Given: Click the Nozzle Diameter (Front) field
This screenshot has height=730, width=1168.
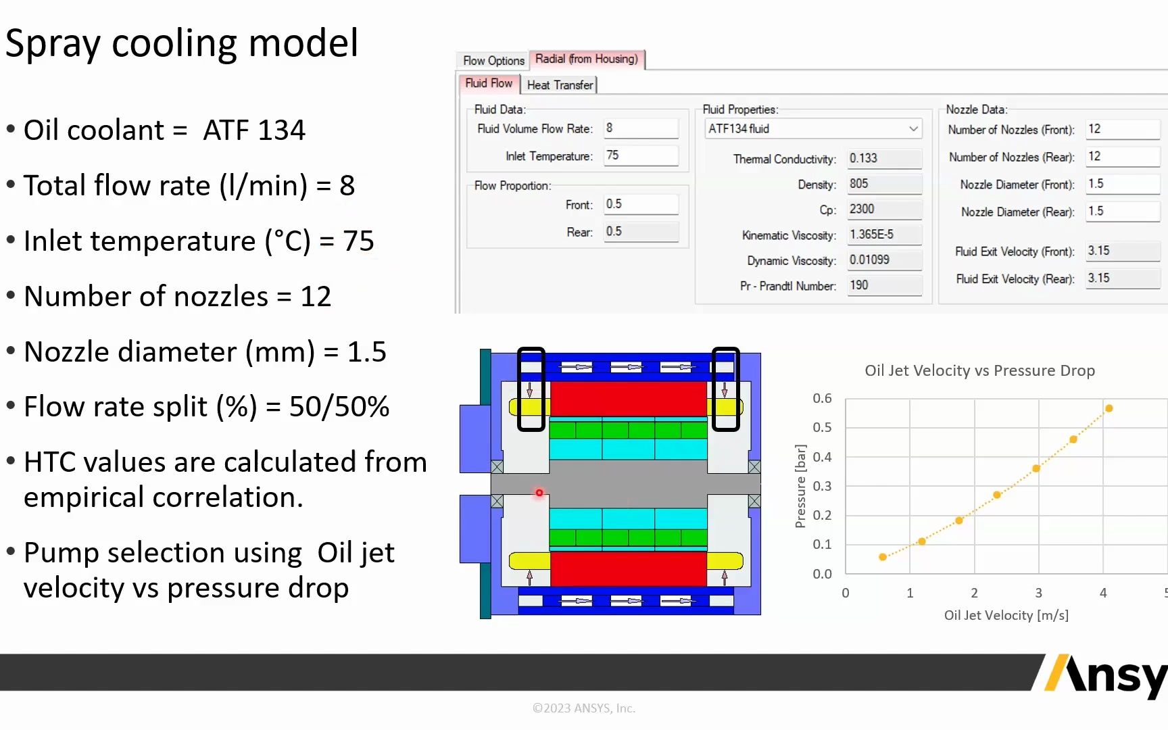Looking at the screenshot, I should [1121, 184].
